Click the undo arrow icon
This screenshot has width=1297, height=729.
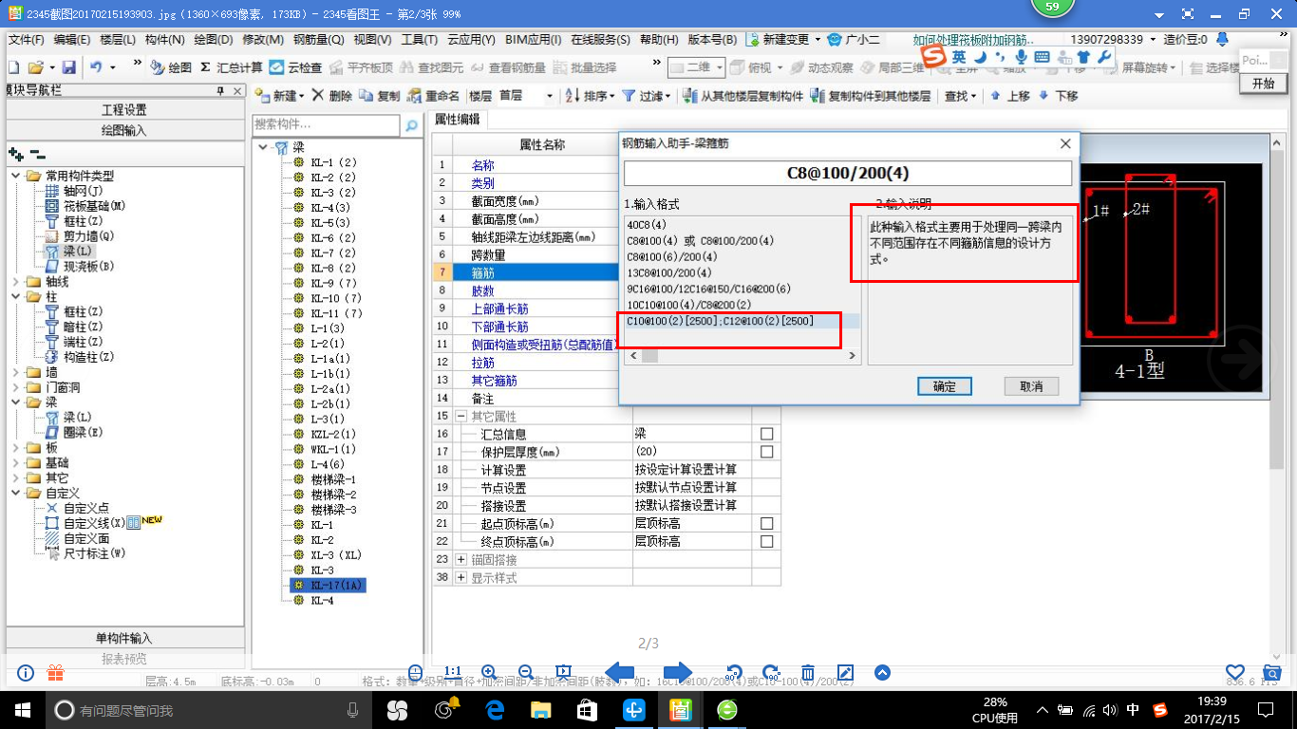coord(96,67)
